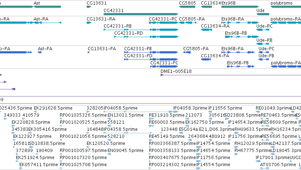
Task: Click the Ast gene feature label
Action: coord(37,3)
